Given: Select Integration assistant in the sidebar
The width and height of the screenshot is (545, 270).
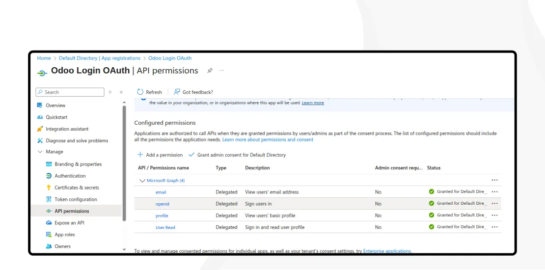Looking at the screenshot, I should pos(67,129).
